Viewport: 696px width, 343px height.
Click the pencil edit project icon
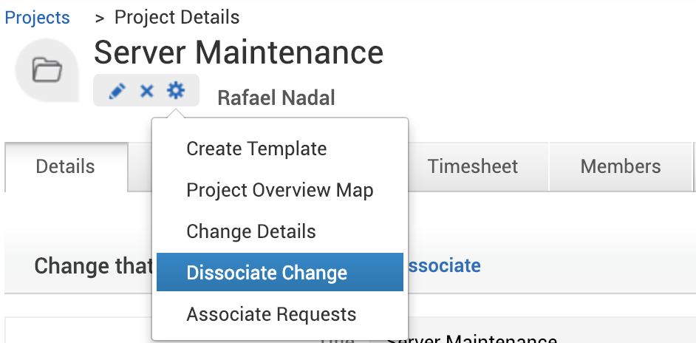pyautogui.click(x=117, y=91)
